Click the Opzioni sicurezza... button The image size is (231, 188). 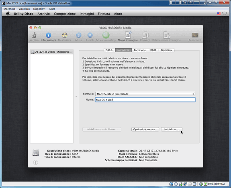click(x=145, y=129)
